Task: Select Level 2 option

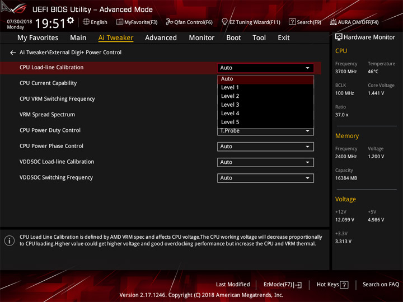Action: (x=265, y=96)
